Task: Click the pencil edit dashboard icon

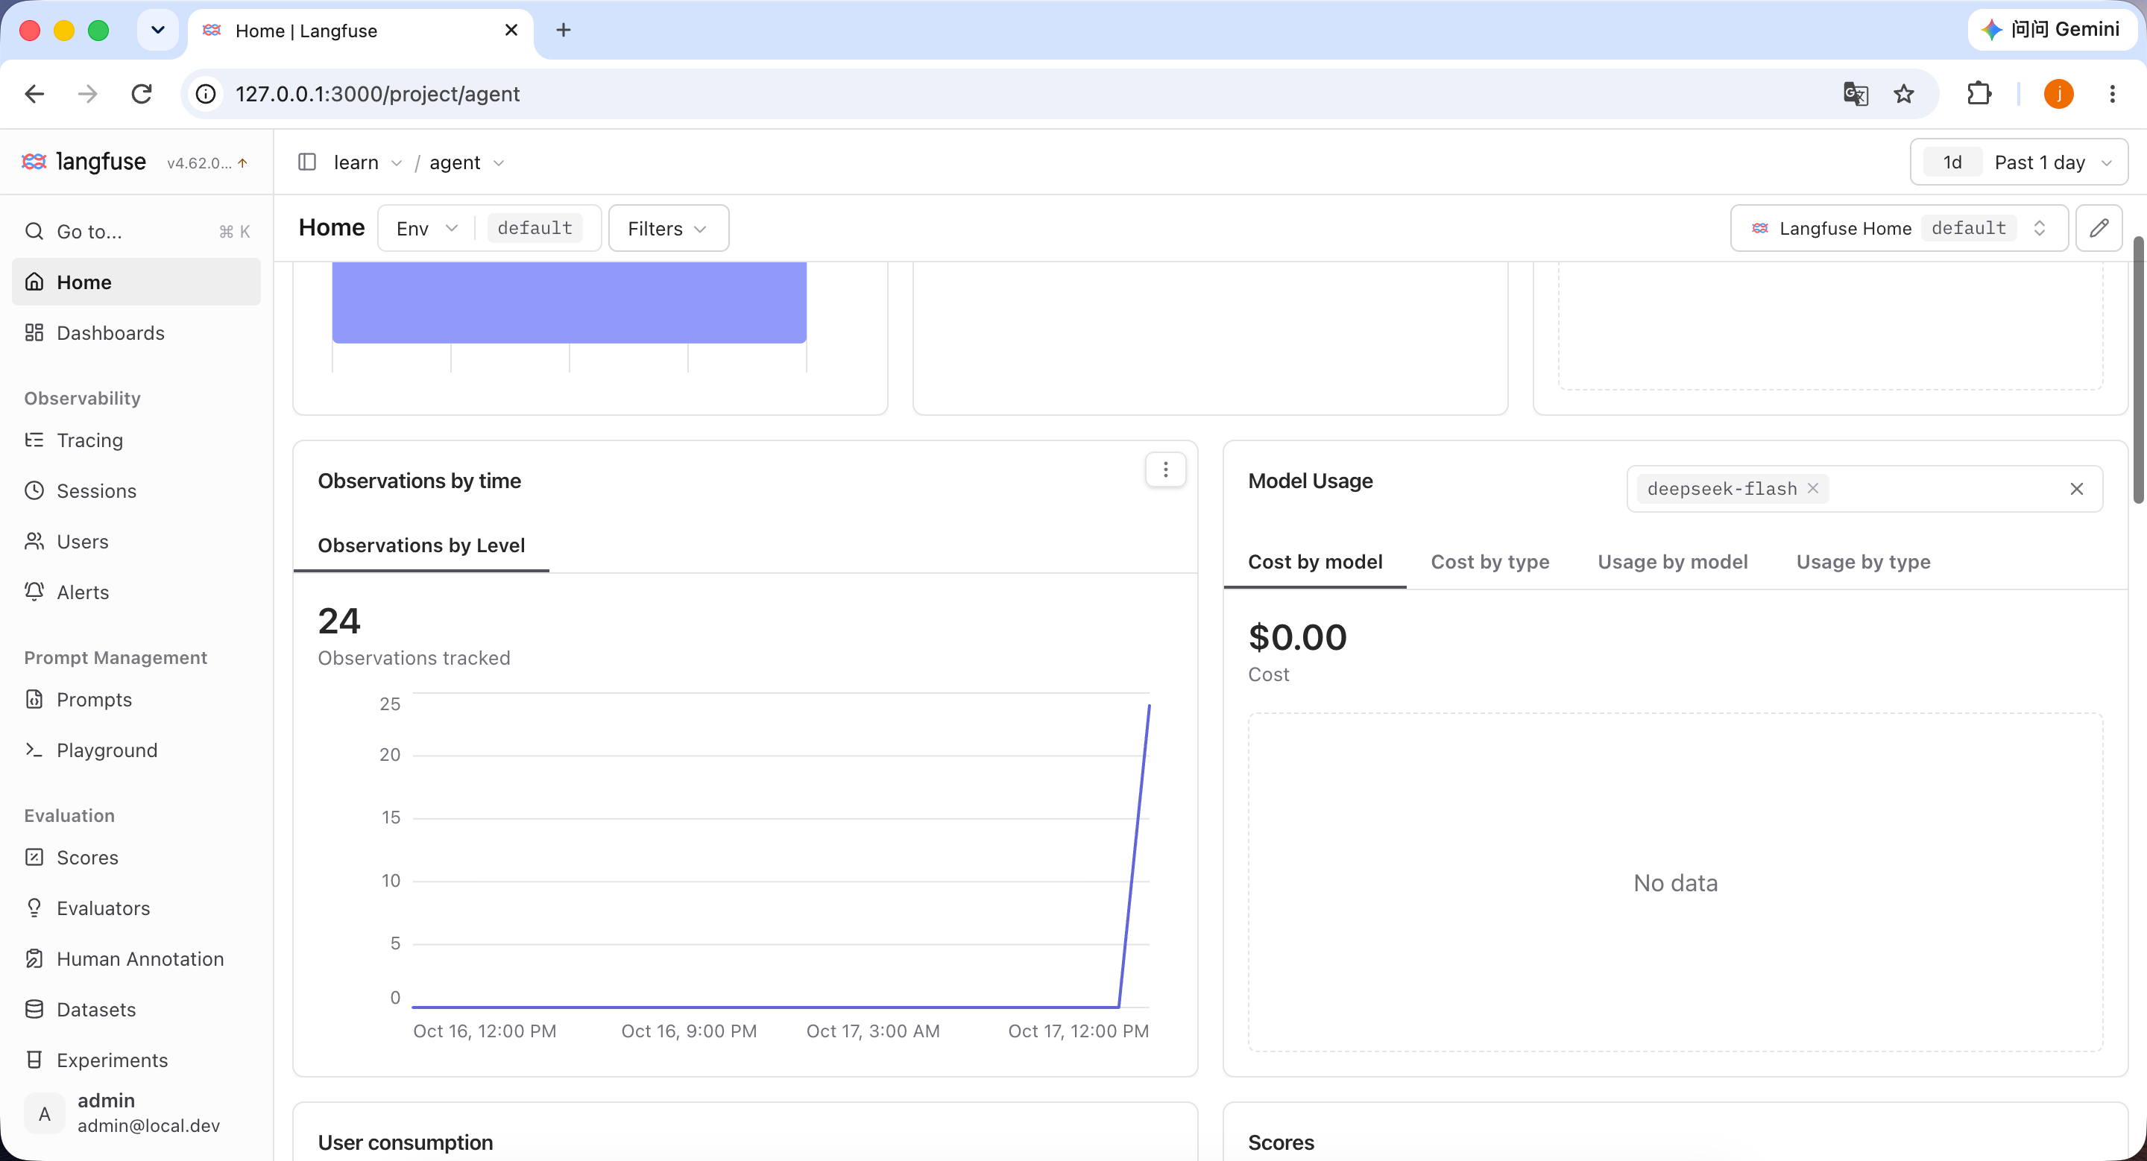Action: point(2099,227)
